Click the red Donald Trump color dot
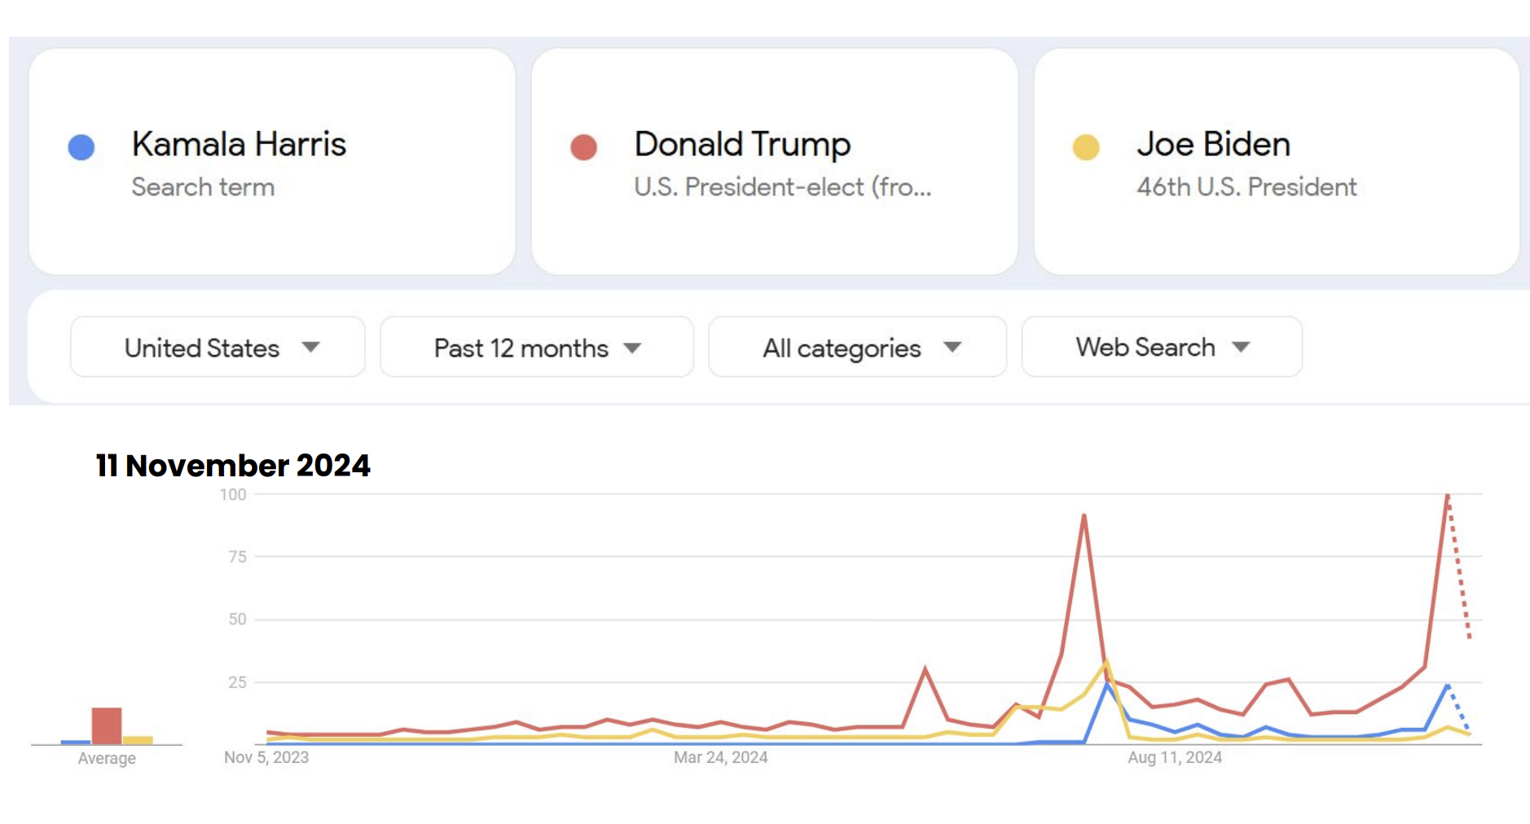 (x=583, y=147)
